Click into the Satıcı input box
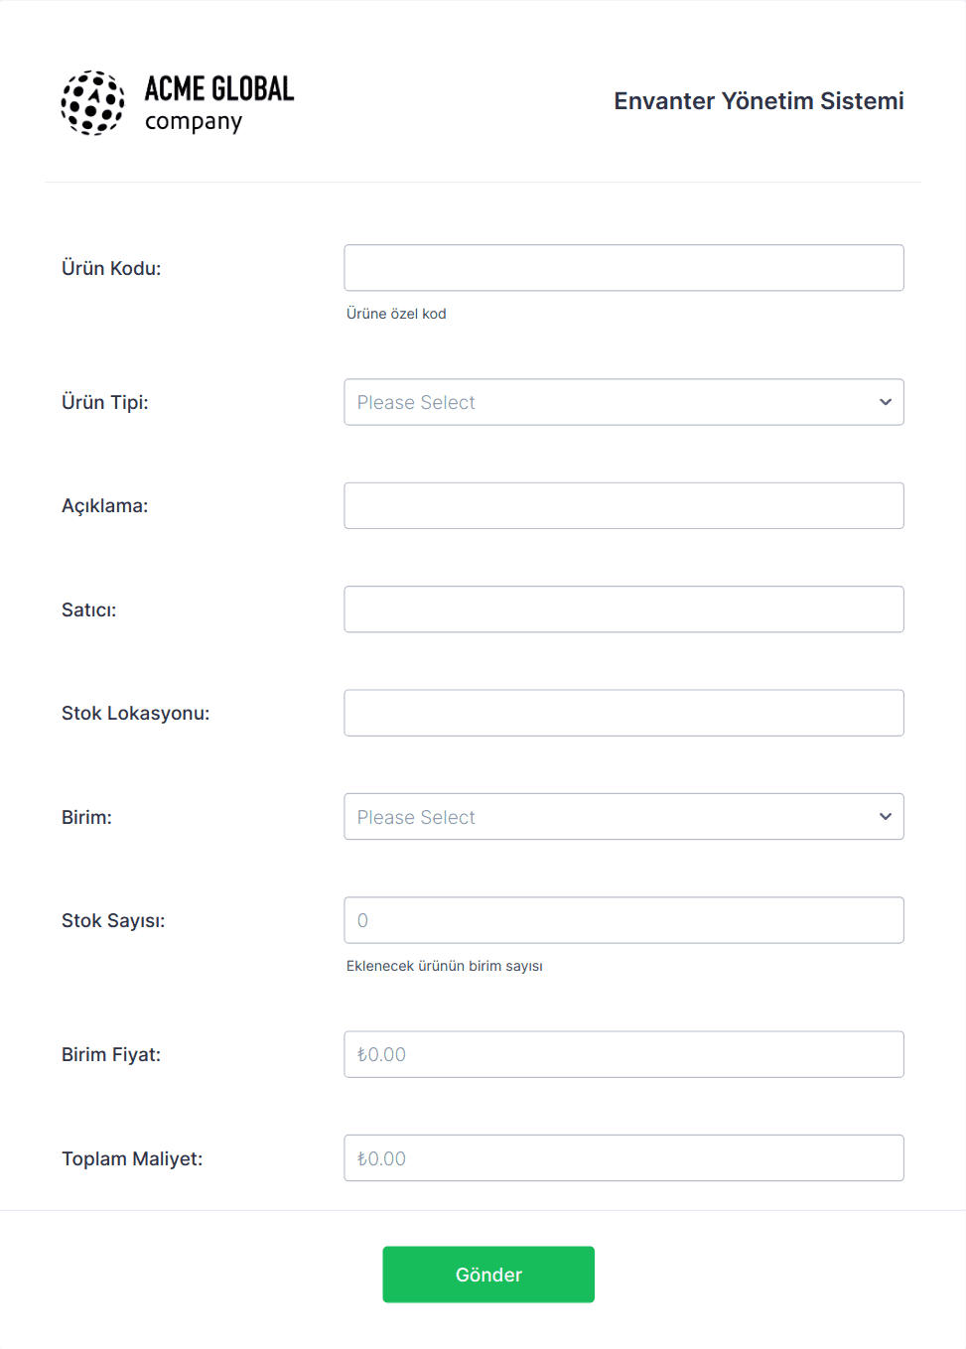Viewport: 966px width, 1349px height. pyautogui.click(x=623, y=609)
